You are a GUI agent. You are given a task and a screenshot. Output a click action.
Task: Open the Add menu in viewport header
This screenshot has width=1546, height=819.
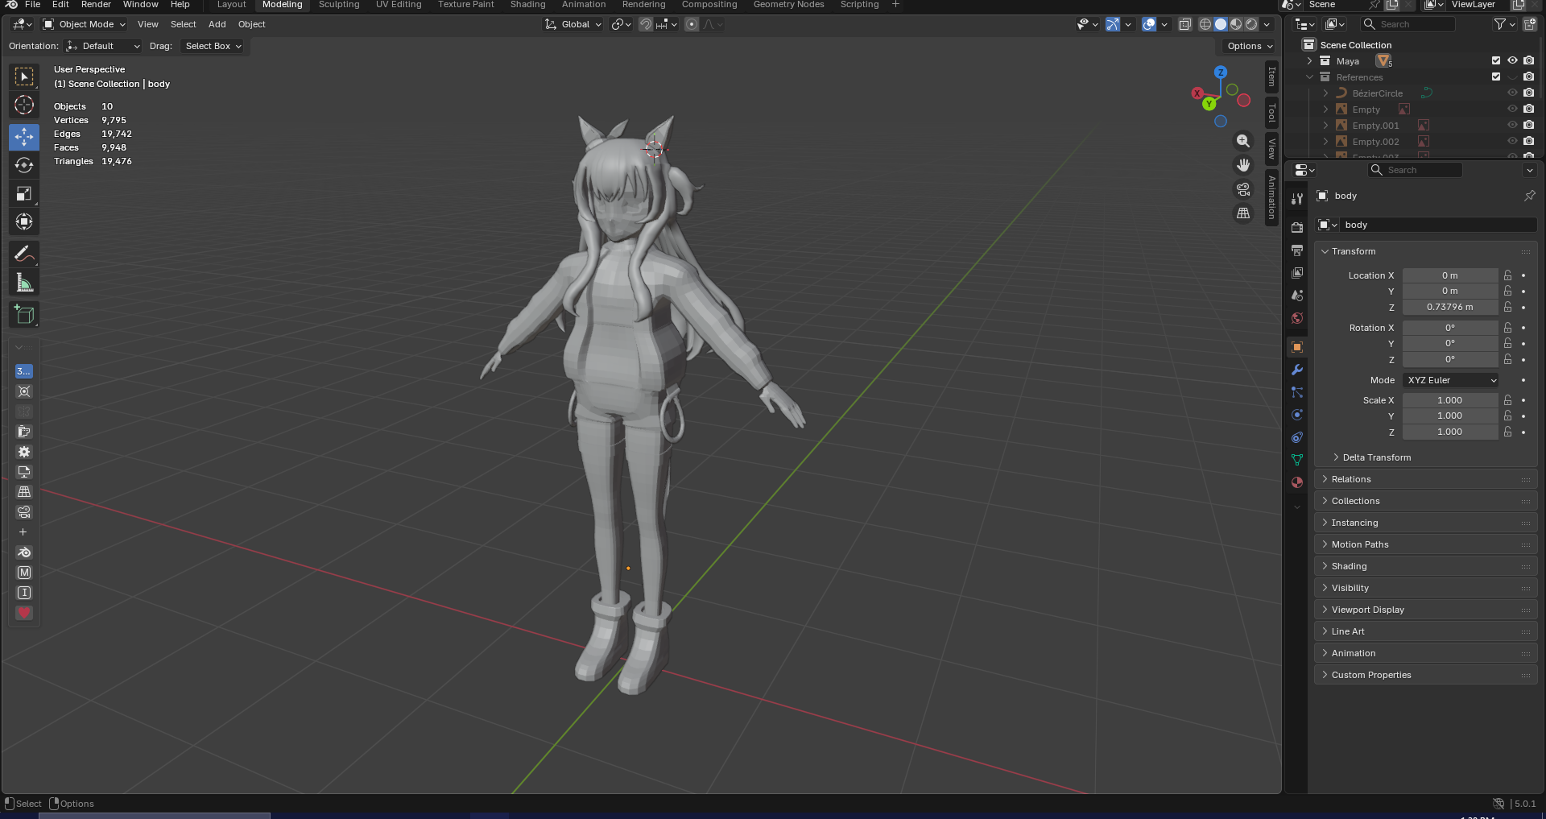[217, 24]
